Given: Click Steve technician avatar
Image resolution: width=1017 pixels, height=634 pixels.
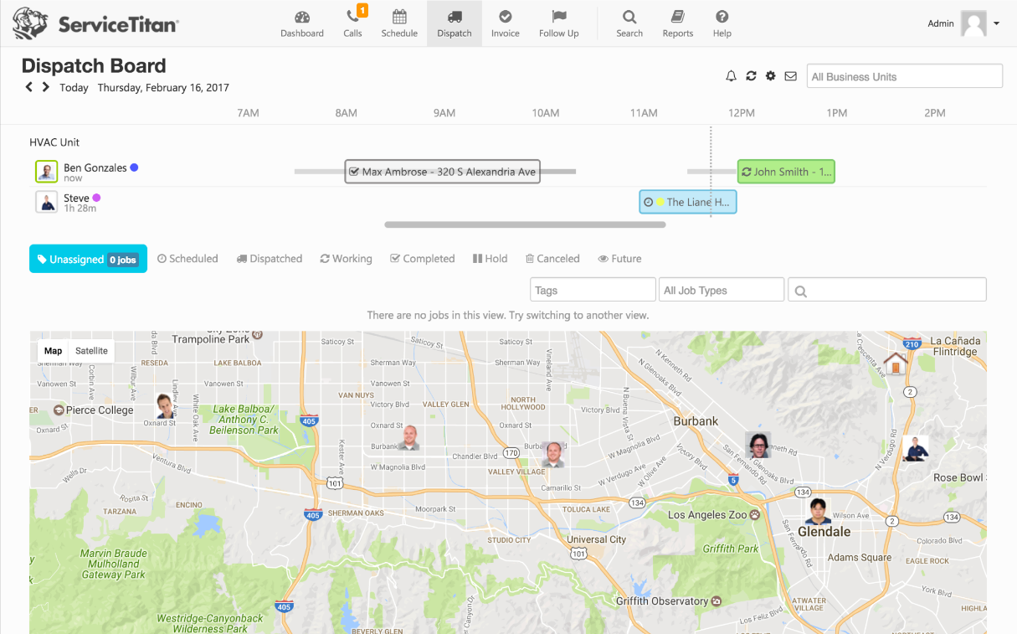Looking at the screenshot, I should (47, 202).
